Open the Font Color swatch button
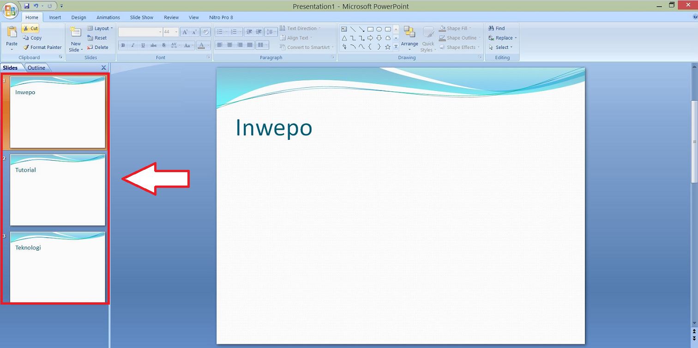 tap(201, 45)
